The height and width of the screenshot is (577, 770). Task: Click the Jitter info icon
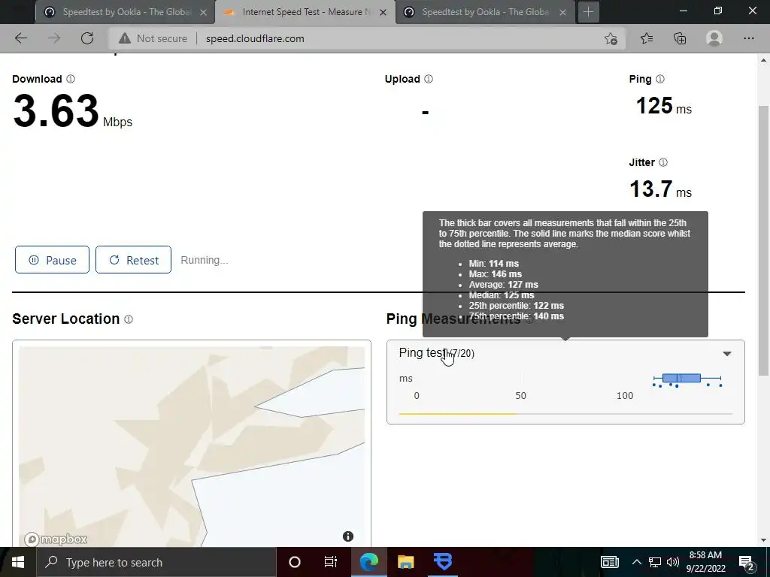663,162
